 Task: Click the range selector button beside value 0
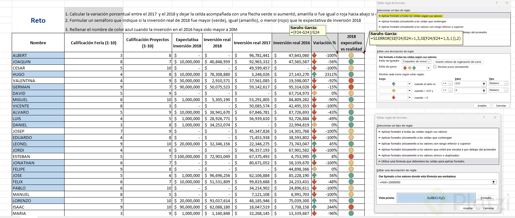pos(484,90)
